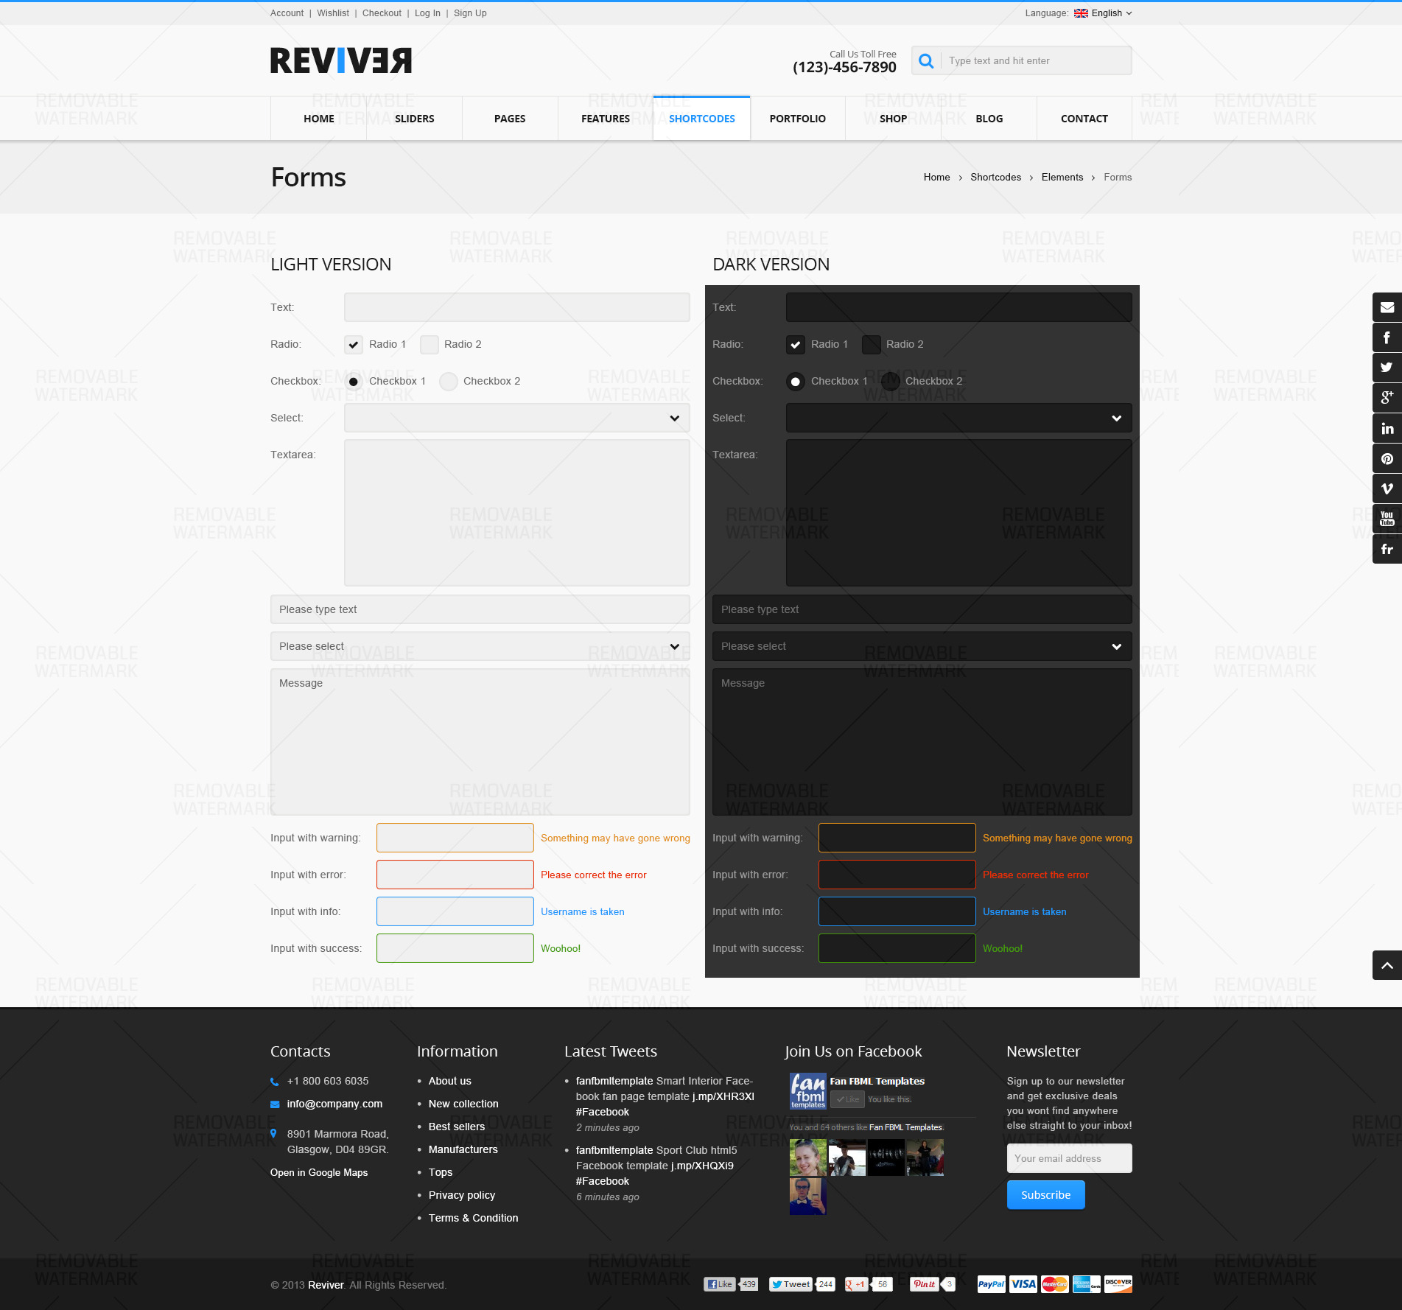Click the info@company.com email link
The image size is (1402, 1310).
(335, 1104)
